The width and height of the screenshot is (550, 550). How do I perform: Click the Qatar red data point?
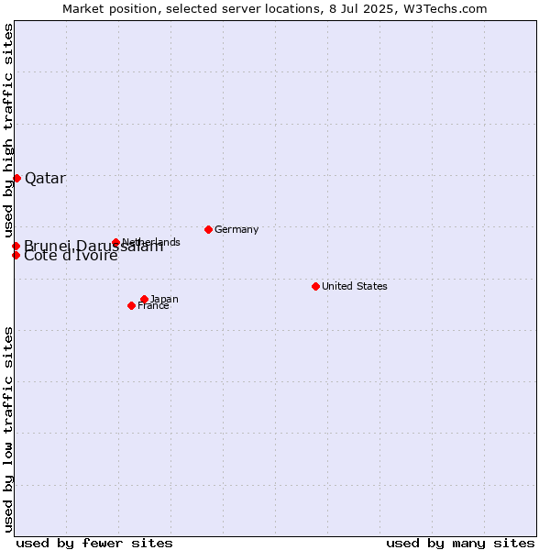coord(16,178)
